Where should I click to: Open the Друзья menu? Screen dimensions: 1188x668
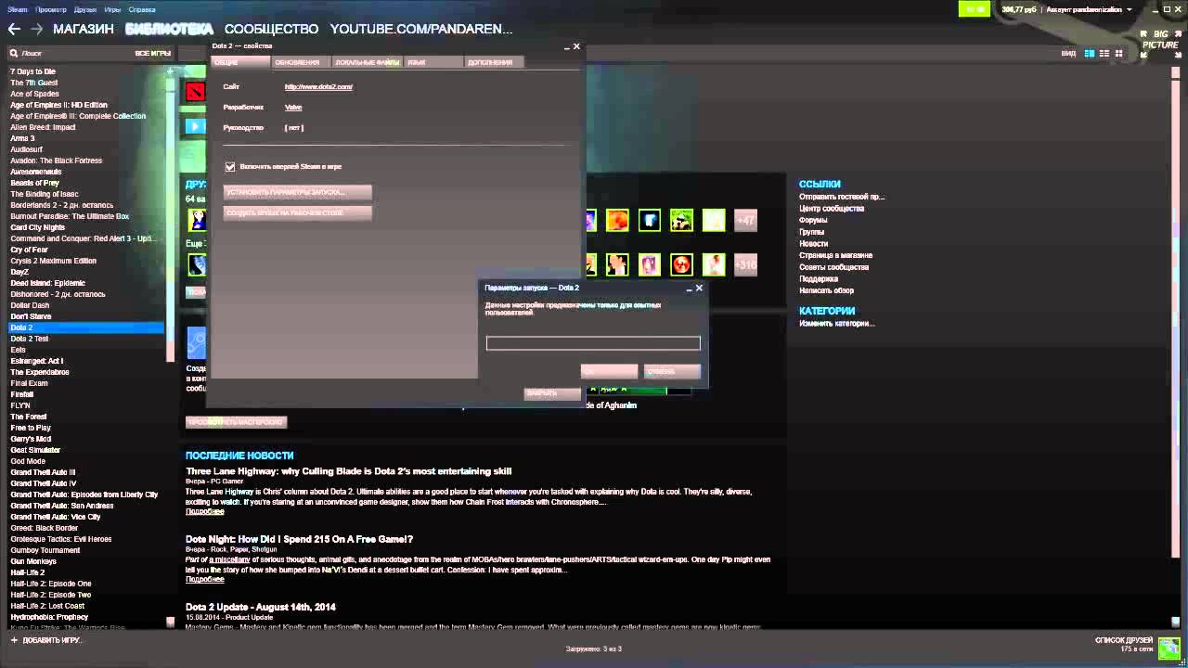tap(84, 9)
